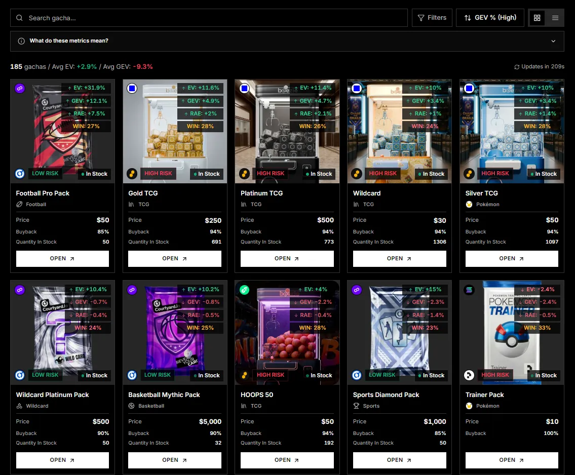This screenshot has width=575, height=475.
Task: Click the In Stock badge on Platinum TCG
Action: [x=319, y=174]
